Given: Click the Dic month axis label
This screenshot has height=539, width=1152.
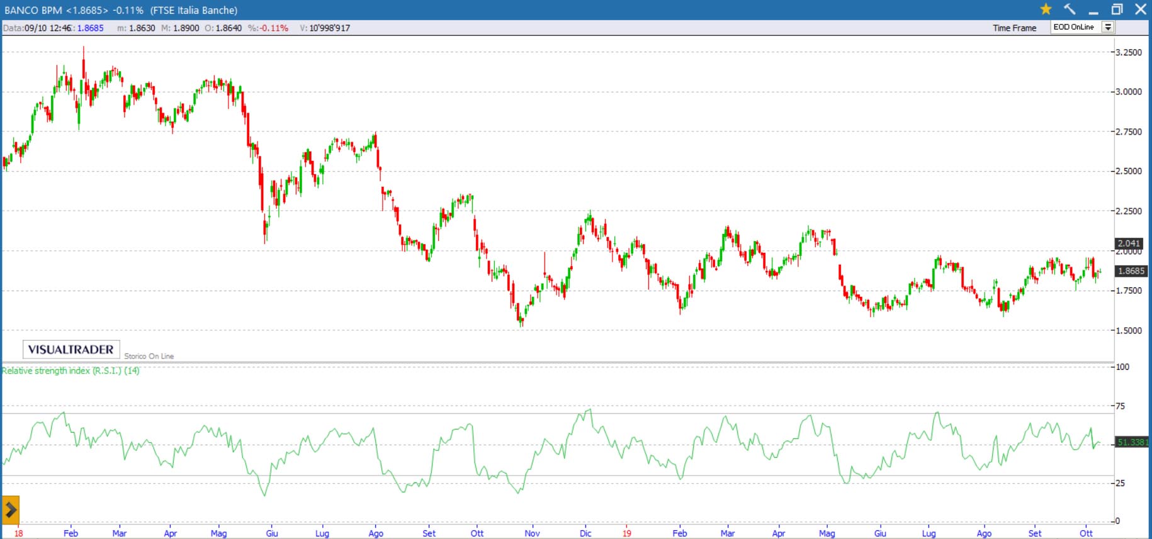Looking at the screenshot, I should point(585,533).
